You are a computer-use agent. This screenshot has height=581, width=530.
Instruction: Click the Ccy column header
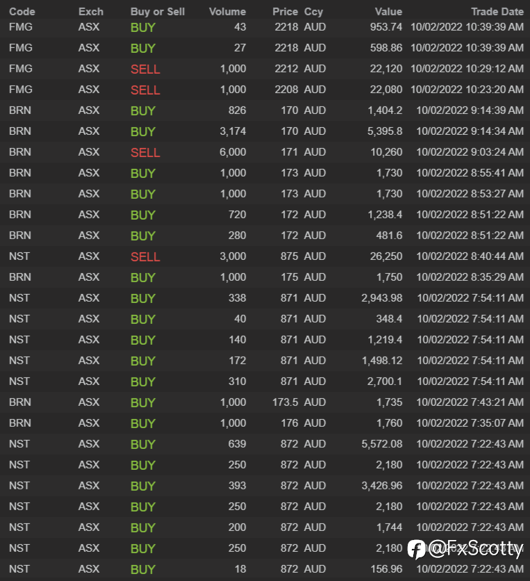(313, 12)
